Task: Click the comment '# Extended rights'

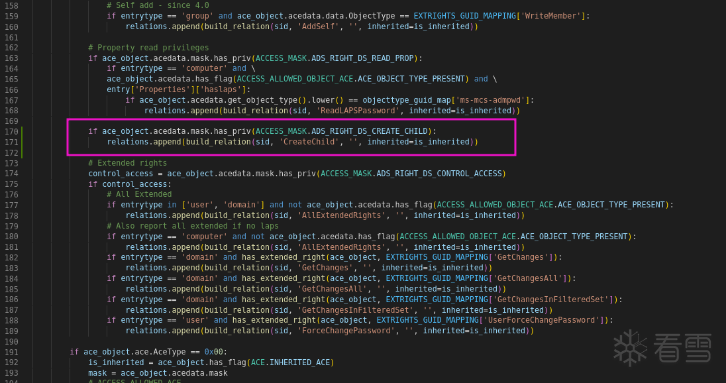Action: point(128,163)
